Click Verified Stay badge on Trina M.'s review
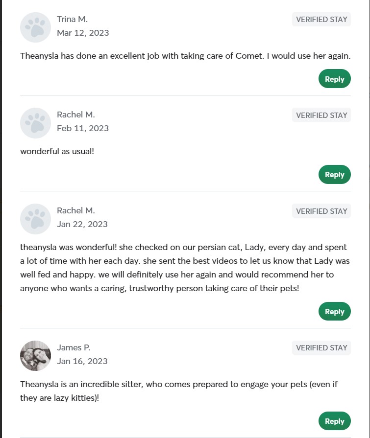This screenshot has width=370, height=438. click(321, 20)
